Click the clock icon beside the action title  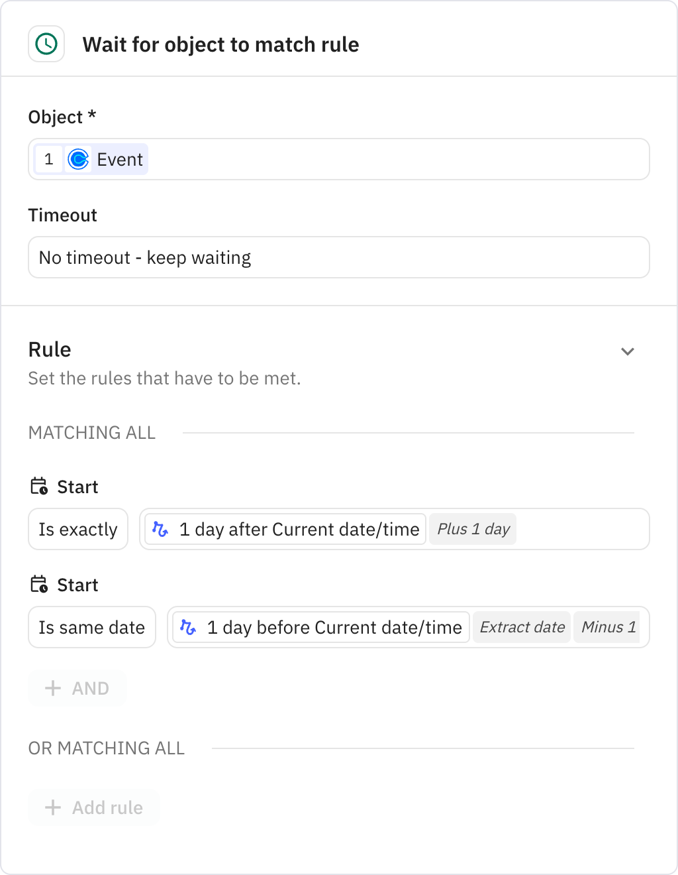click(x=46, y=44)
